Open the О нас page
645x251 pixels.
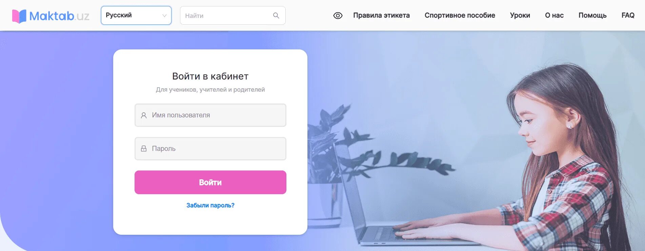(554, 15)
